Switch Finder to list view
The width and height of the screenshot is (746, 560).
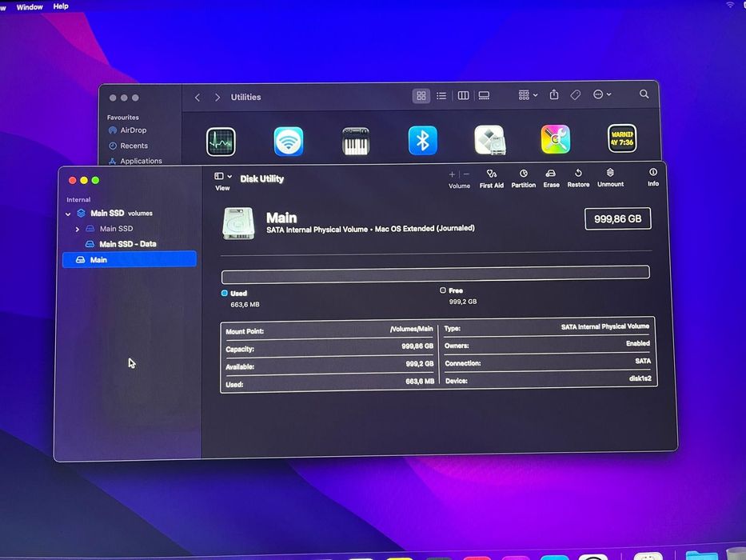click(441, 96)
